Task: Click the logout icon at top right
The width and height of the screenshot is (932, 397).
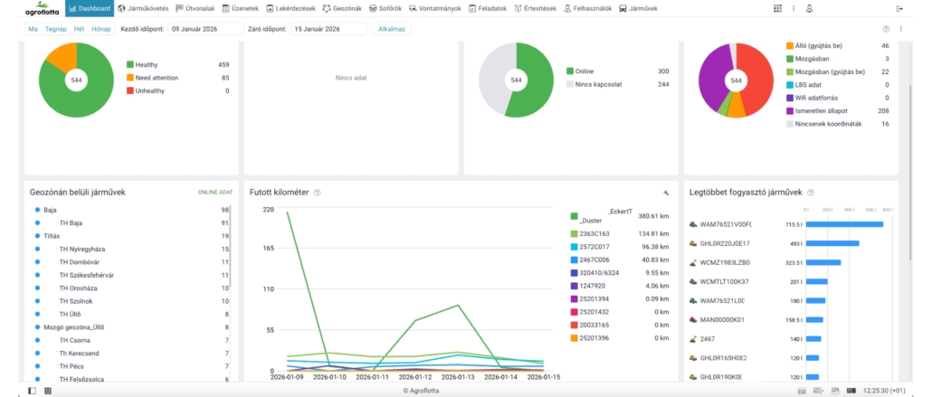Action: pos(899,8)
